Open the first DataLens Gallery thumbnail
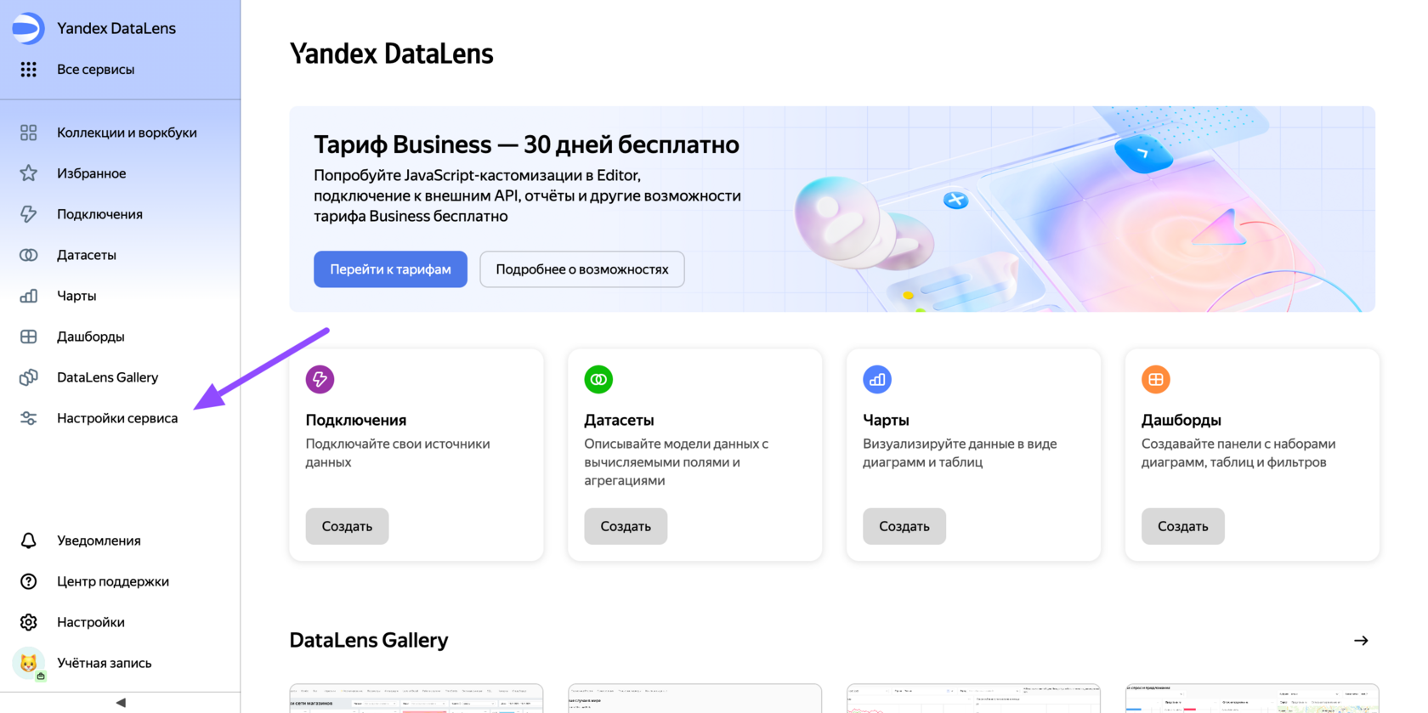Viewport: 1428px width, 713px height. pyautogui.click(x=416, y=698)
